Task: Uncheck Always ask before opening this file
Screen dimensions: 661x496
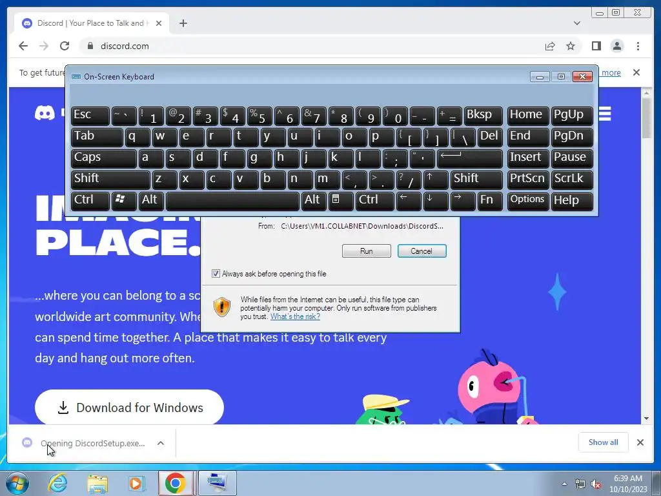Action: click(x=216, y=274)
